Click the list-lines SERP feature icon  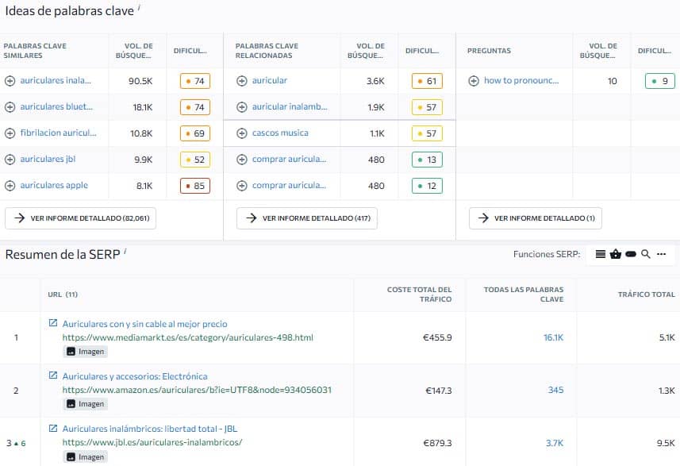601,254
